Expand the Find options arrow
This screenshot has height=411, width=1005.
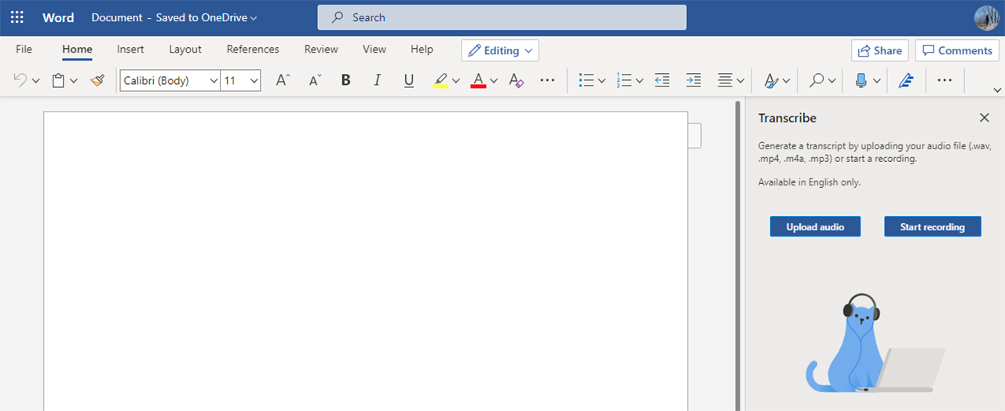point(833,81)
